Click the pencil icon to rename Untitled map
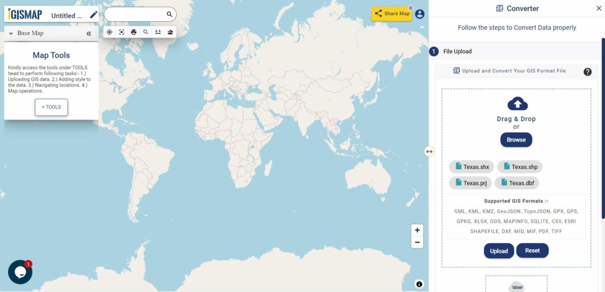 [x=93, y=15]
